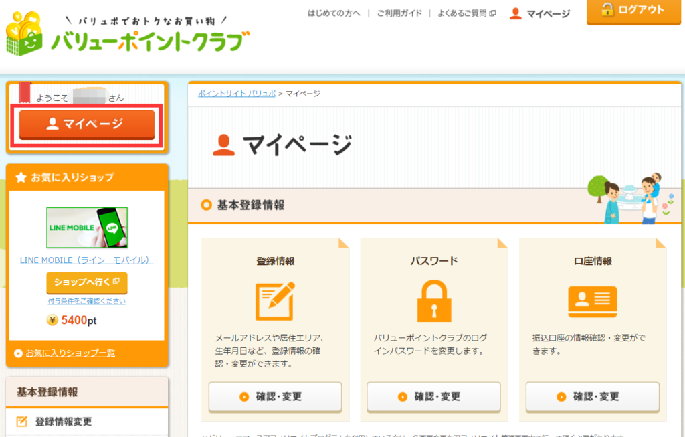Open はじめての方へ link in header
685x437 pixels.
click(x=334, y=13)
